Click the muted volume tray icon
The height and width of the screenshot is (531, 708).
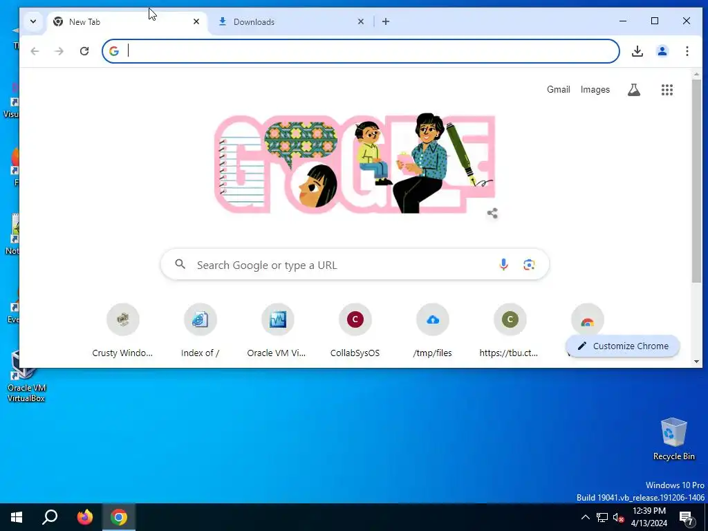point(618,517)
